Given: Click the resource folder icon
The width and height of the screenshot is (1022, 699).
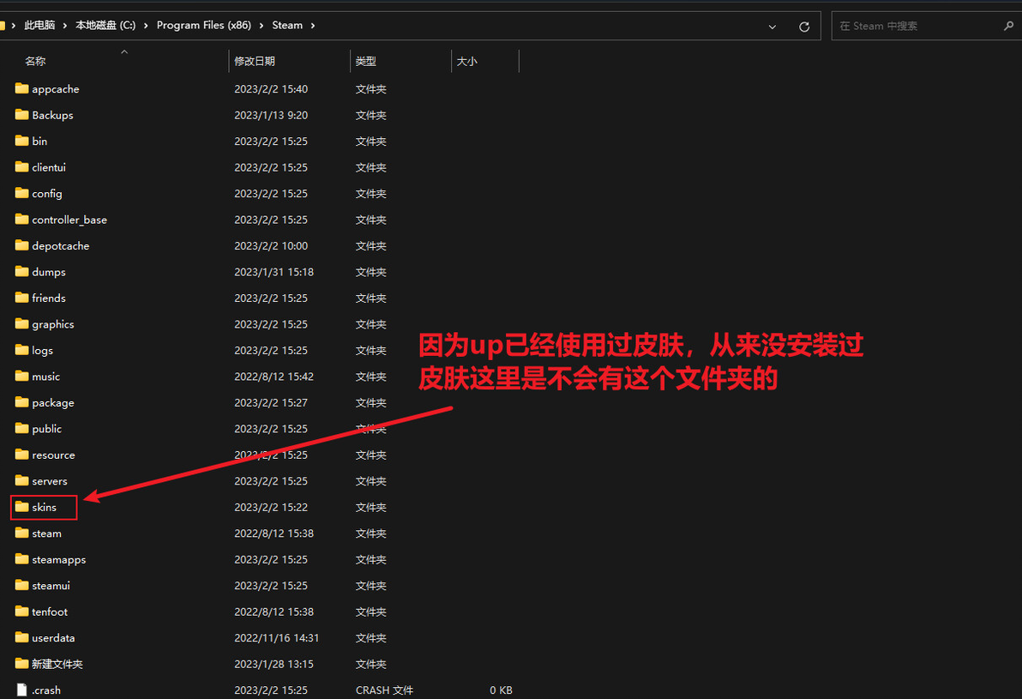Looking at the screenshot, I should click(x=21, y=455).
